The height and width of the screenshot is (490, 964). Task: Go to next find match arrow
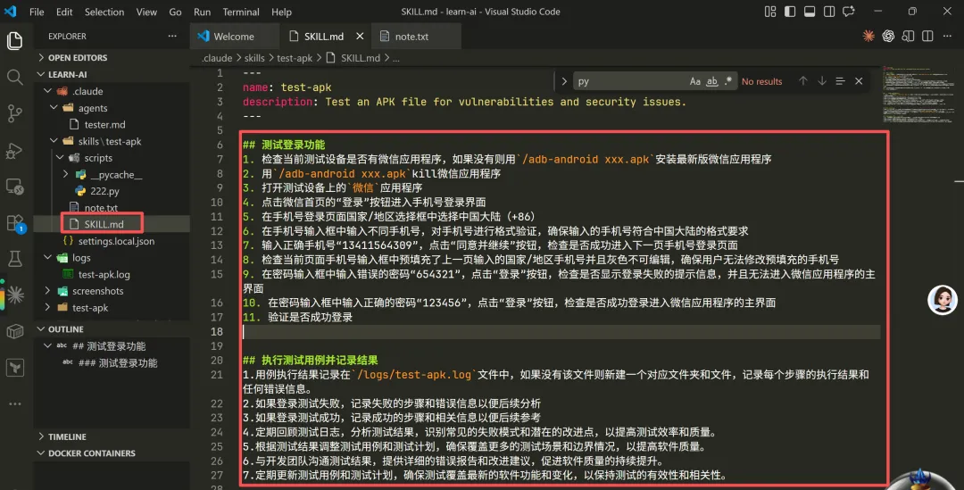tap(822, 81)
